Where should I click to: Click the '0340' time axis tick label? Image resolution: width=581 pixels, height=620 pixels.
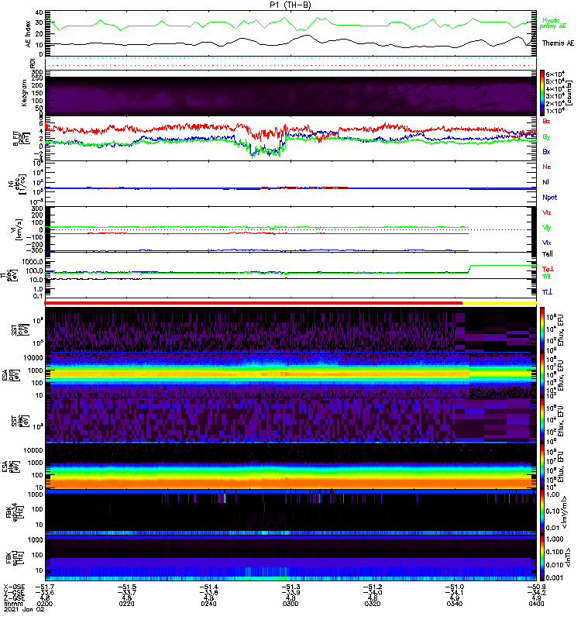coord(455,604)
